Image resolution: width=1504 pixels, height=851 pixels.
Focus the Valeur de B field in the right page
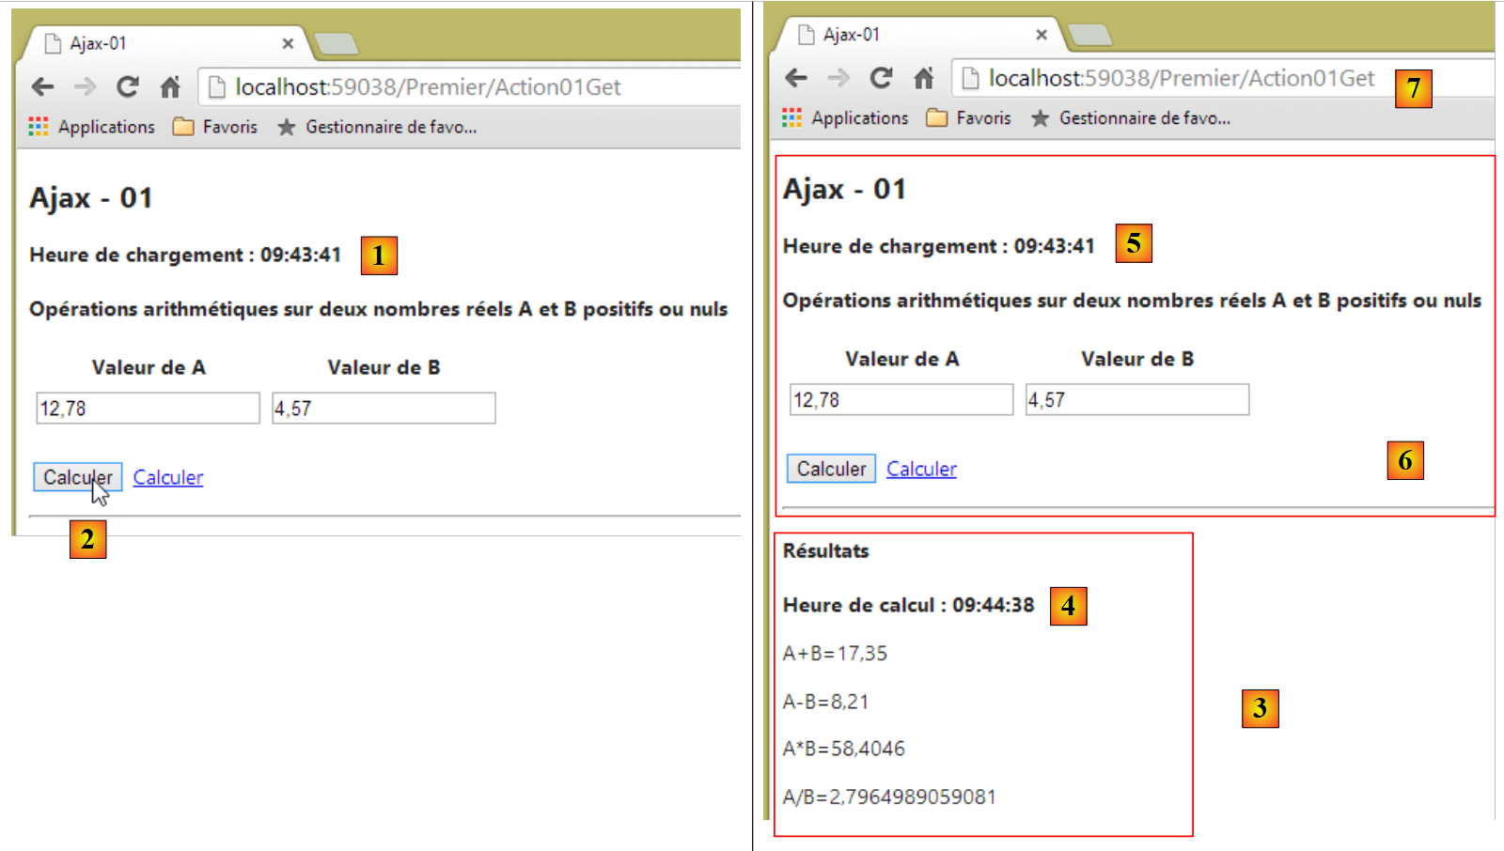click(1136, 400)
